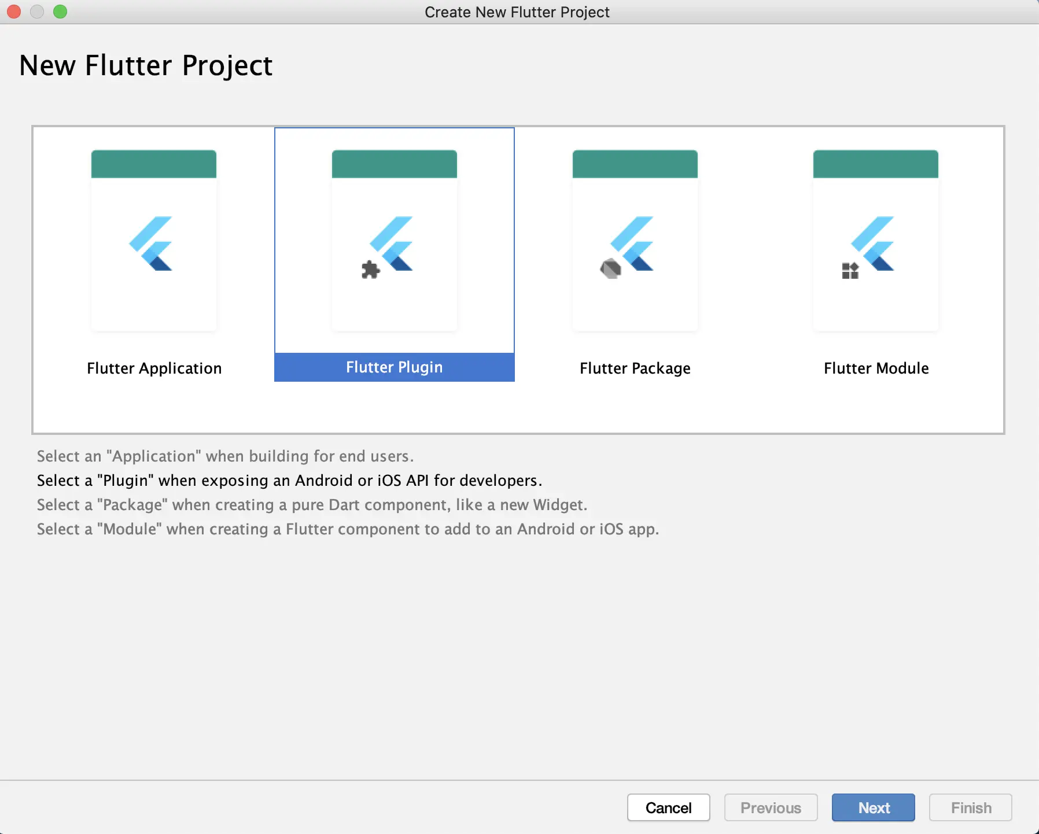Select the Flutter Application project icon
1039x834 pixels.
(154, 240)
